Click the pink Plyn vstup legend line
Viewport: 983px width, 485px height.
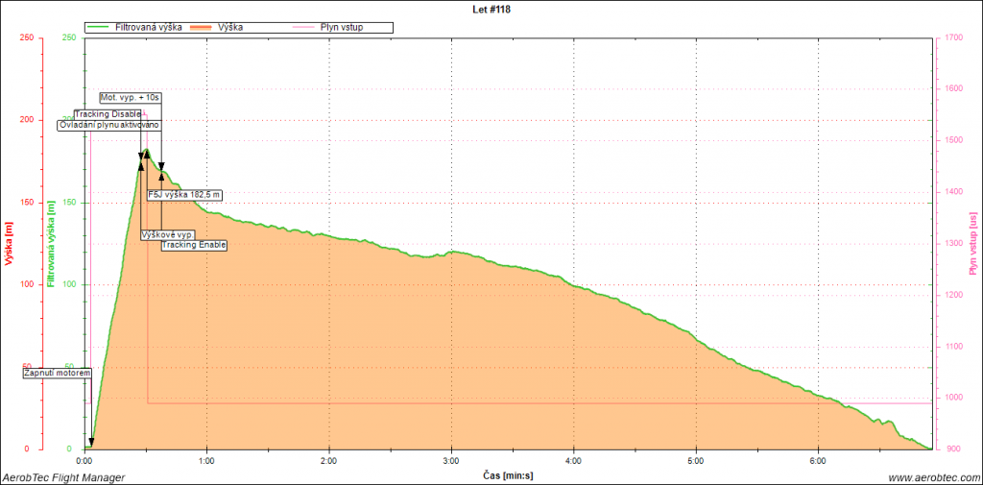pyautogui.click(x=306, y=28)
